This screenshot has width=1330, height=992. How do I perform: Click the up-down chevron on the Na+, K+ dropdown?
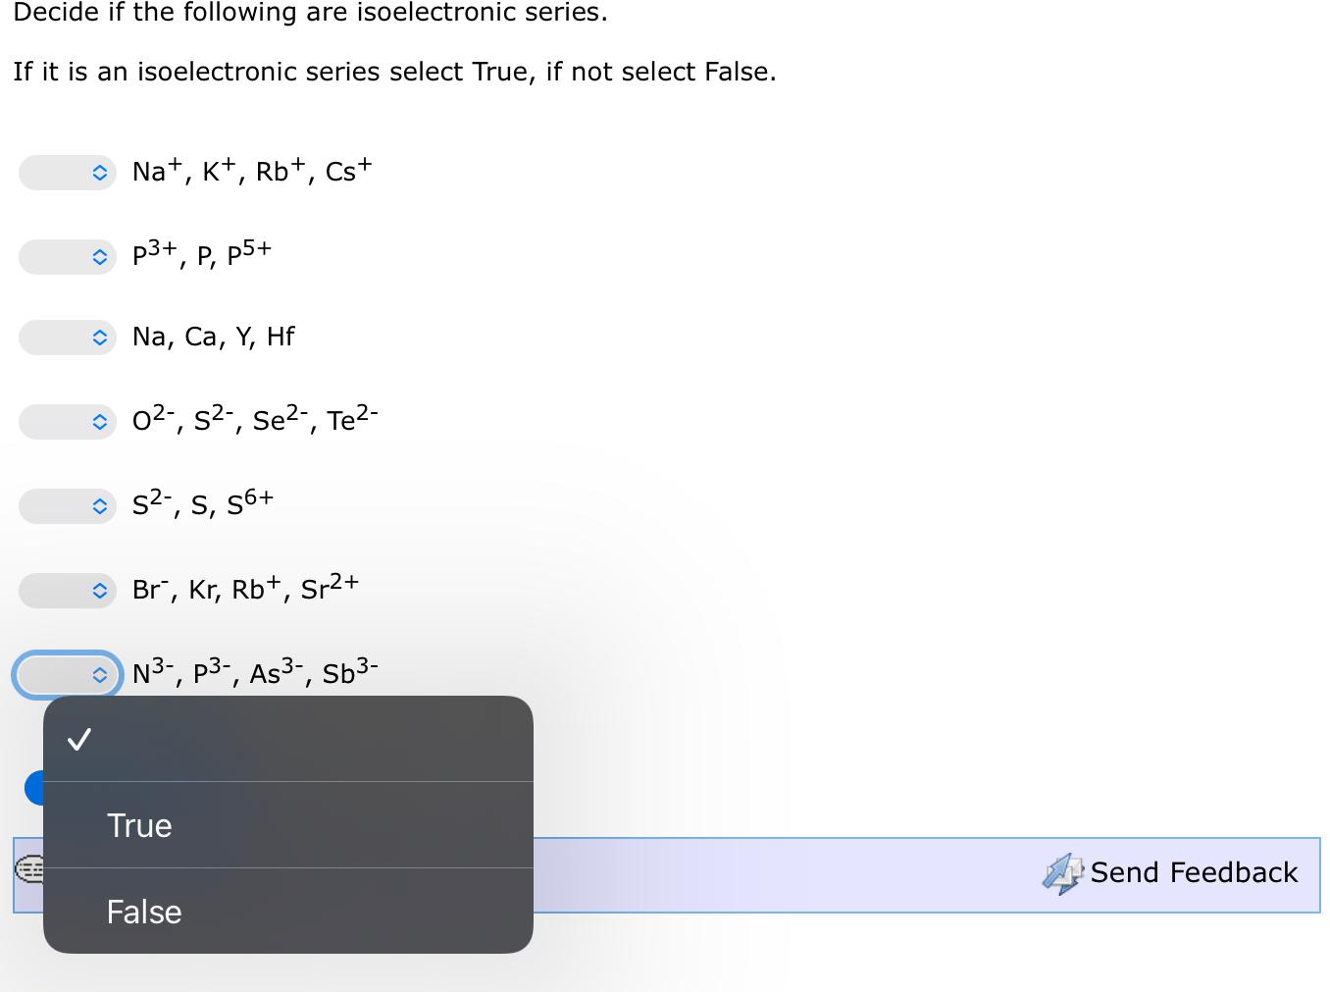point(100,172)
